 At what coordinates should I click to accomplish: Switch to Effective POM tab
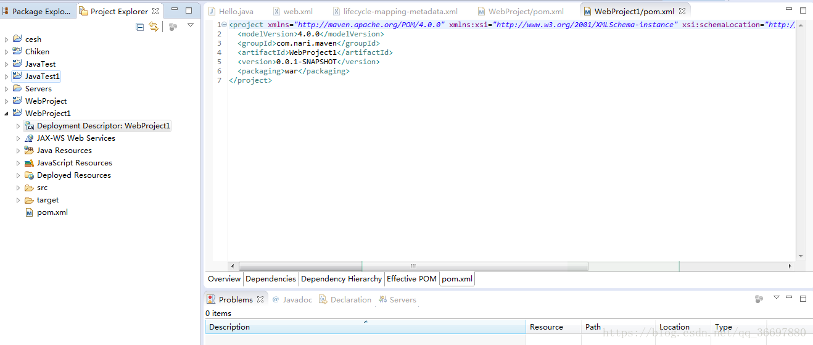[x=411, y=279]
